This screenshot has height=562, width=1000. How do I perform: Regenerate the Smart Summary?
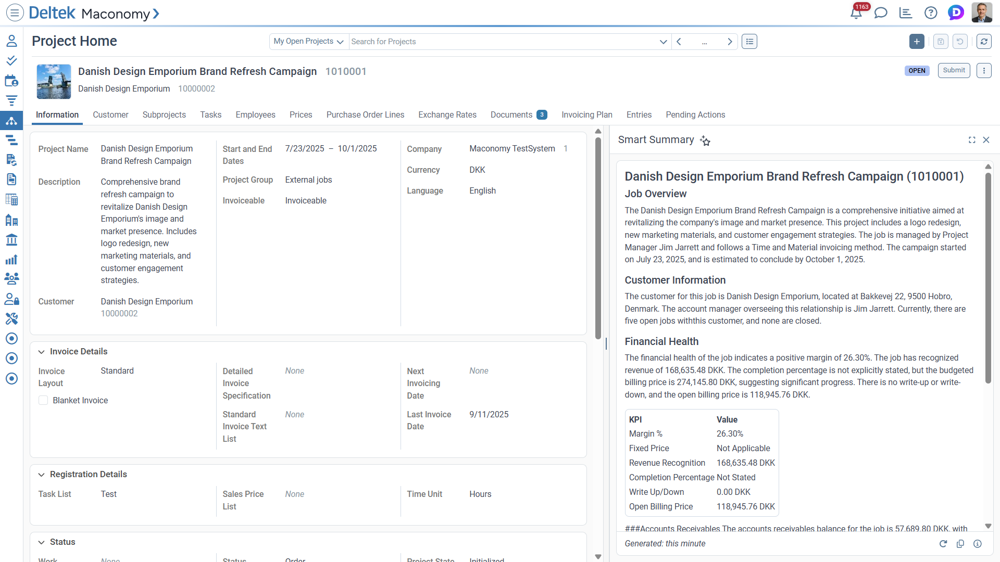[x=943, y=544]
